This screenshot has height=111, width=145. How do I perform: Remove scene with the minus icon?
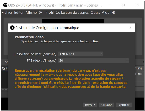[x=6, y=90]
